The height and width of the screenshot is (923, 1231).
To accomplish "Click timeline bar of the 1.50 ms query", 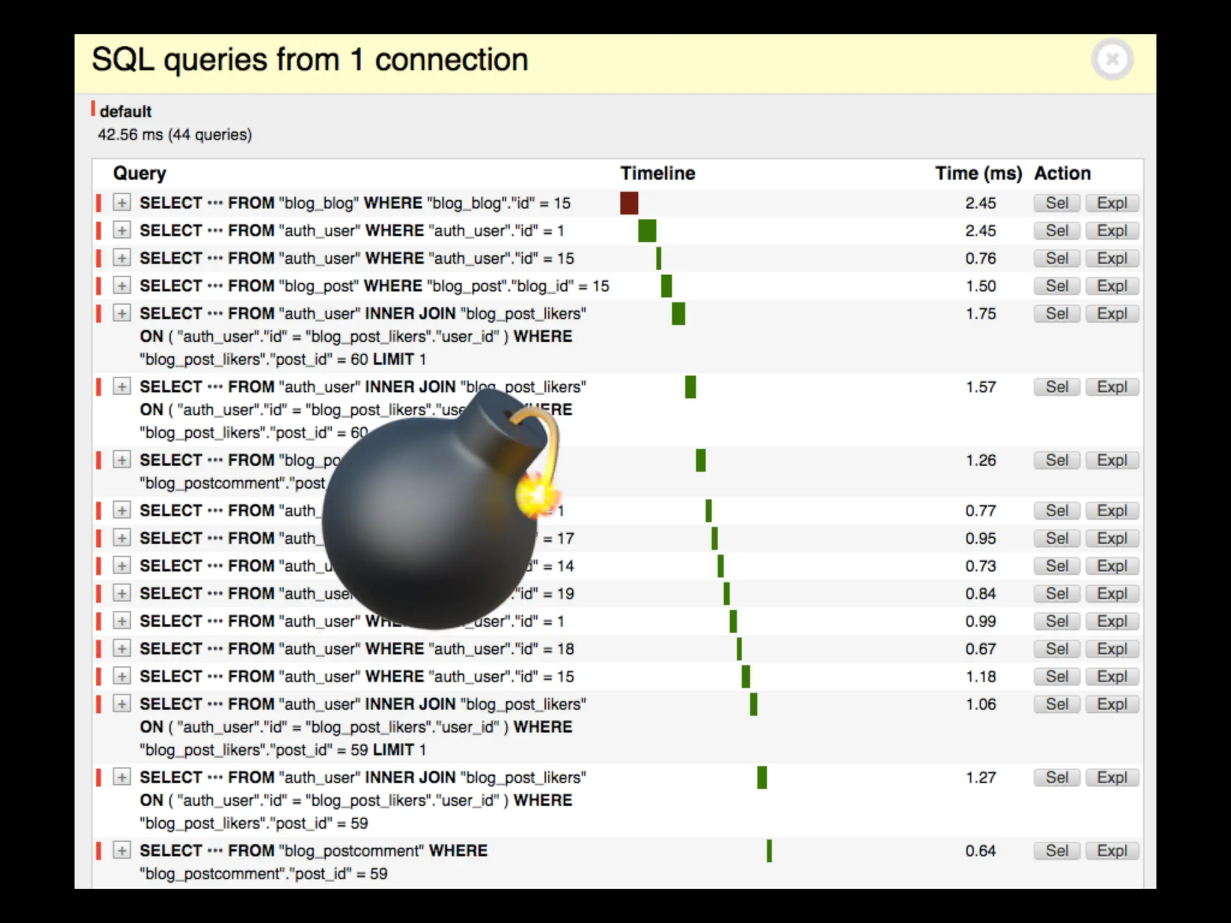I will tap(667, 286).
